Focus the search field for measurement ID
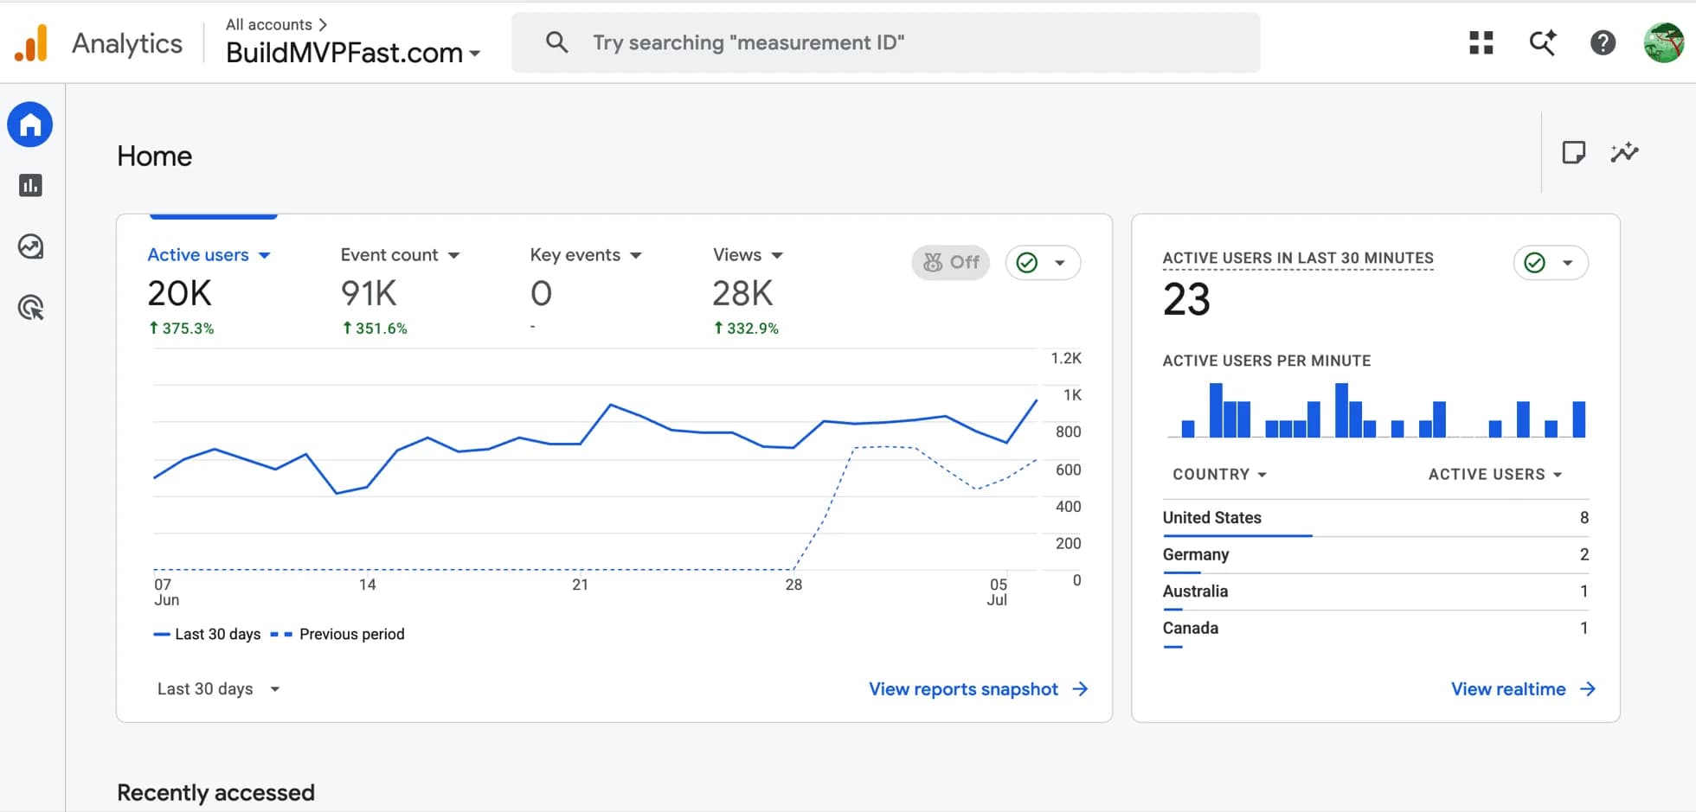 [x=886, y=42]
